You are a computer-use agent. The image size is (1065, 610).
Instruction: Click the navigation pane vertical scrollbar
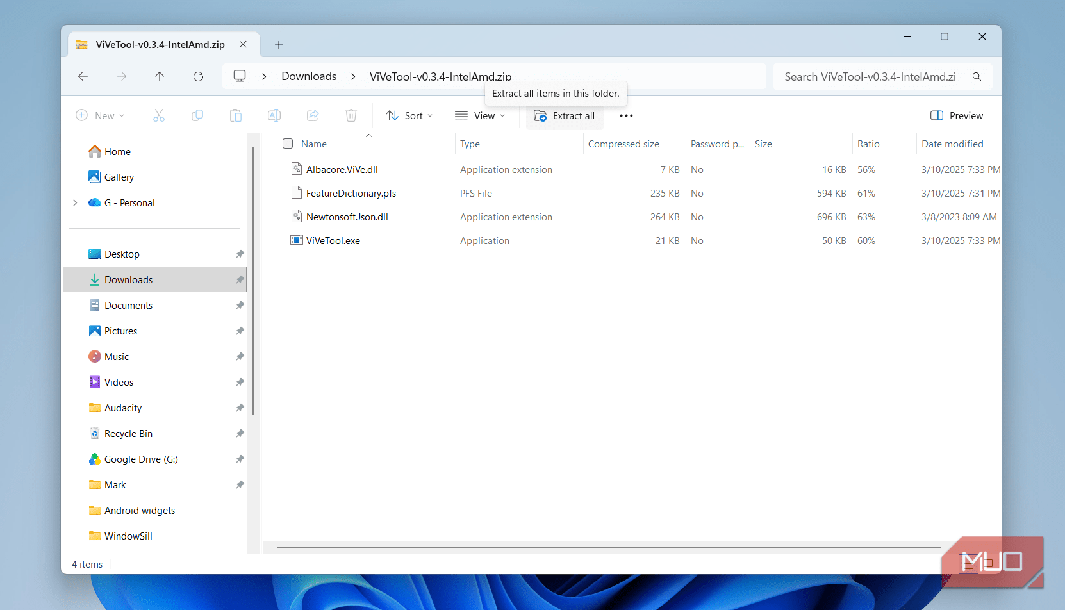coord(253,282)
